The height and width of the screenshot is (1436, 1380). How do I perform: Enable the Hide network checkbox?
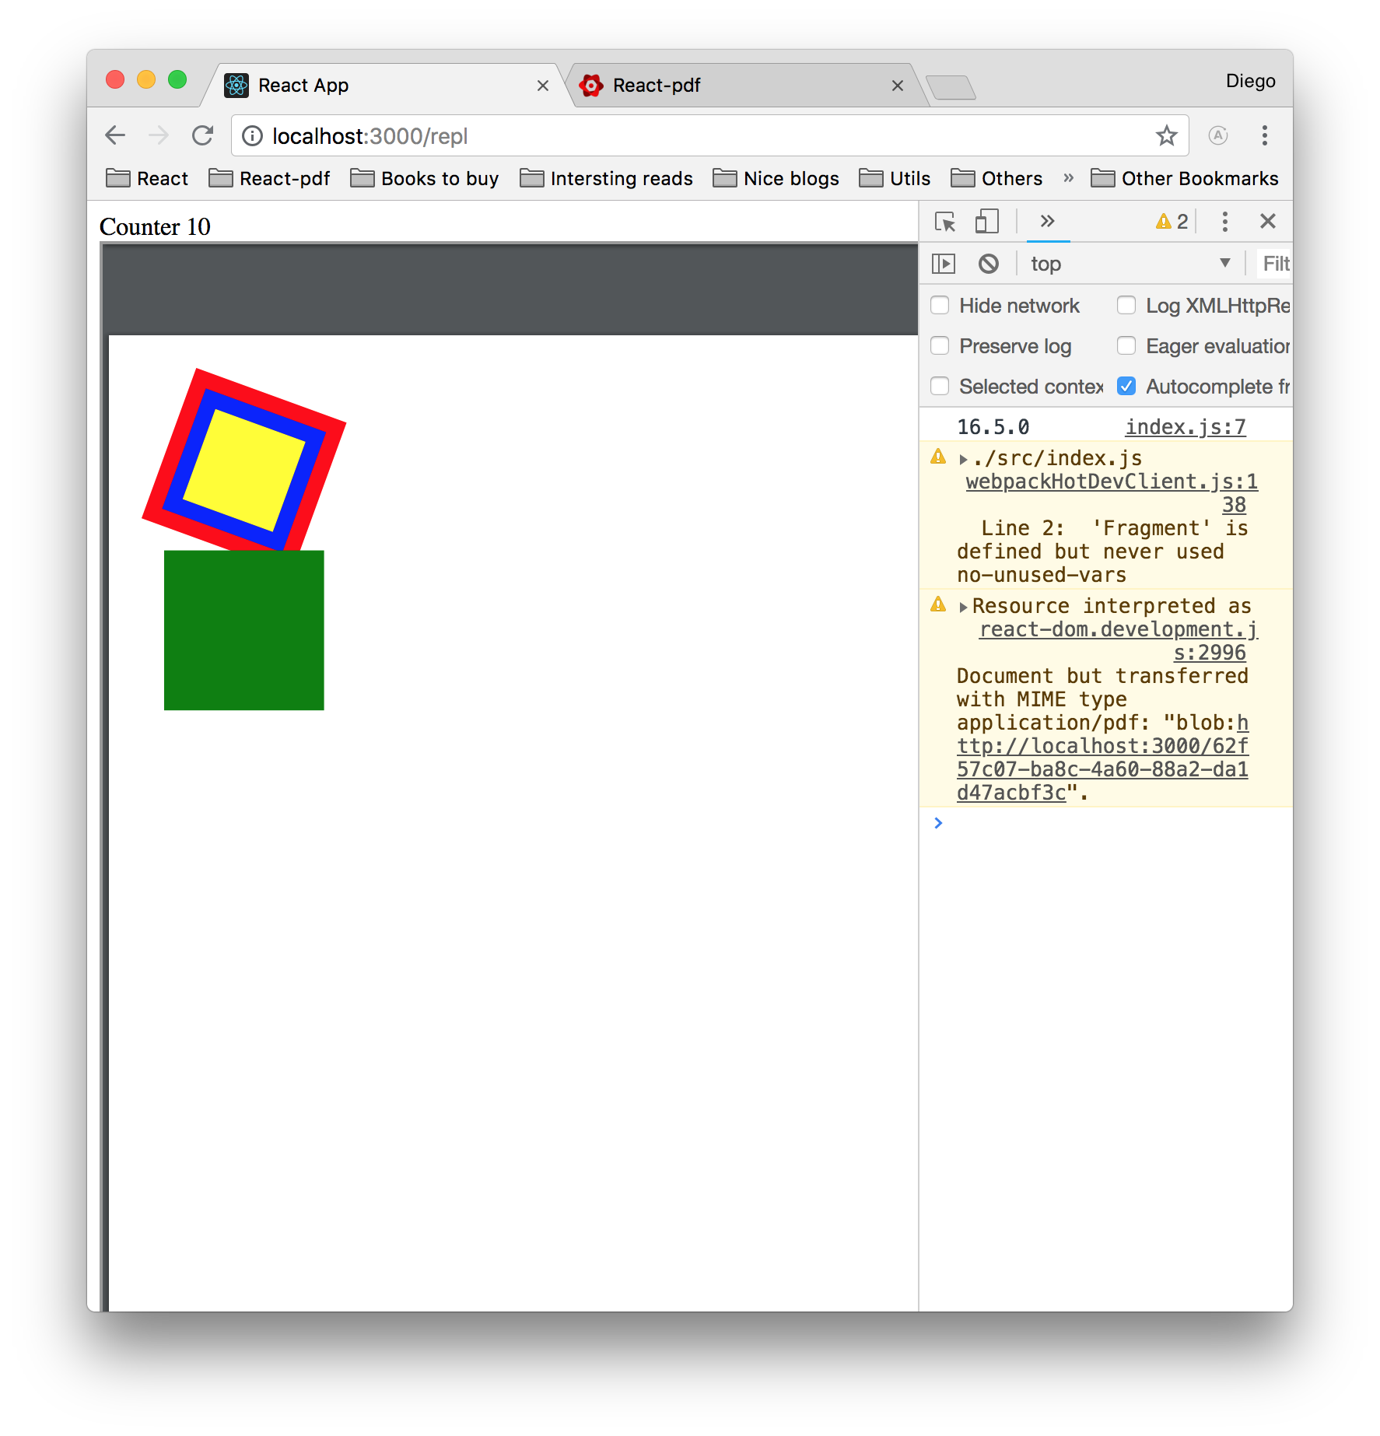point(940,306)
